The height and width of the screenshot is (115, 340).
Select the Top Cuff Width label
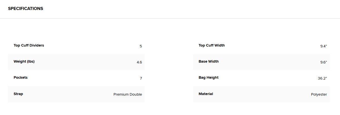(212, 45)
